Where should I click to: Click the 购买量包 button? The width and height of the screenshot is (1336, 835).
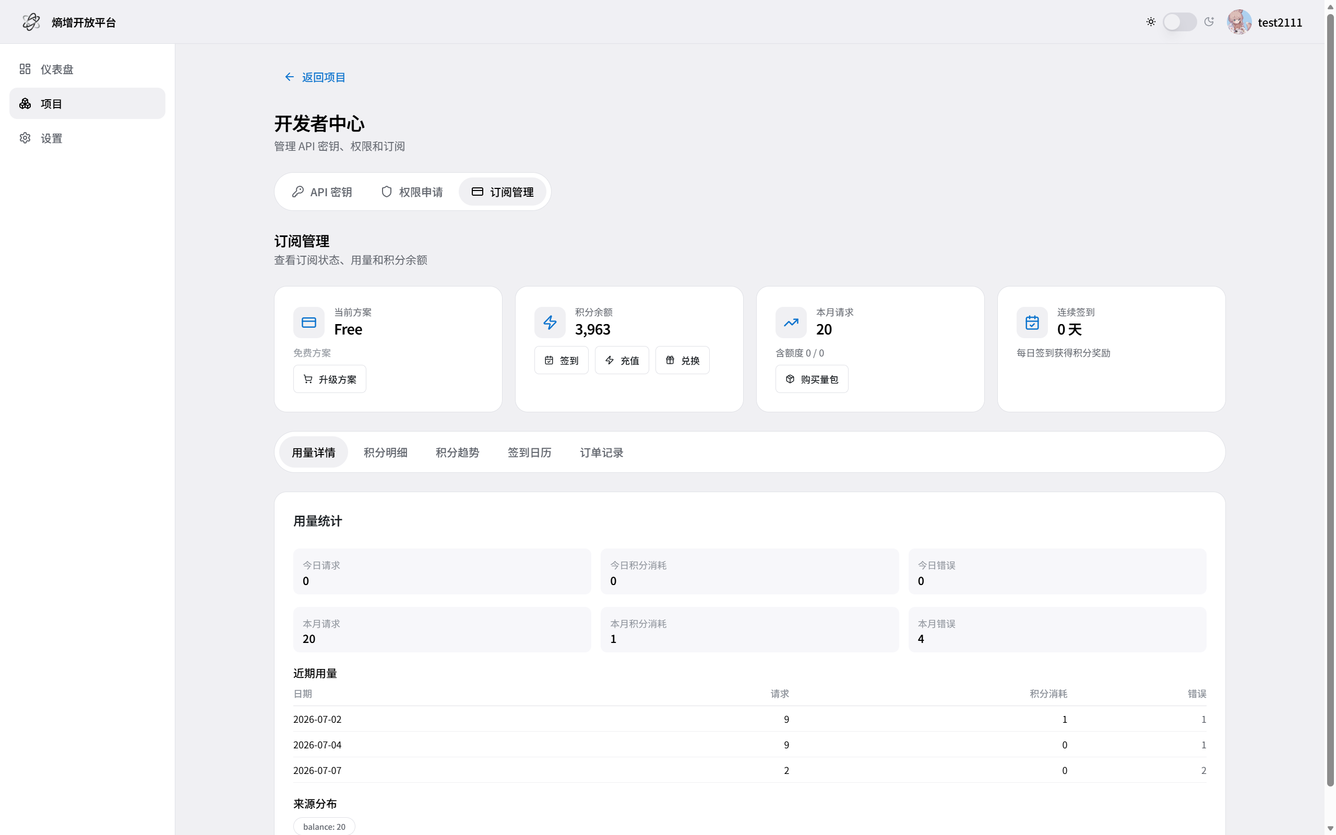tap(812, 379)
